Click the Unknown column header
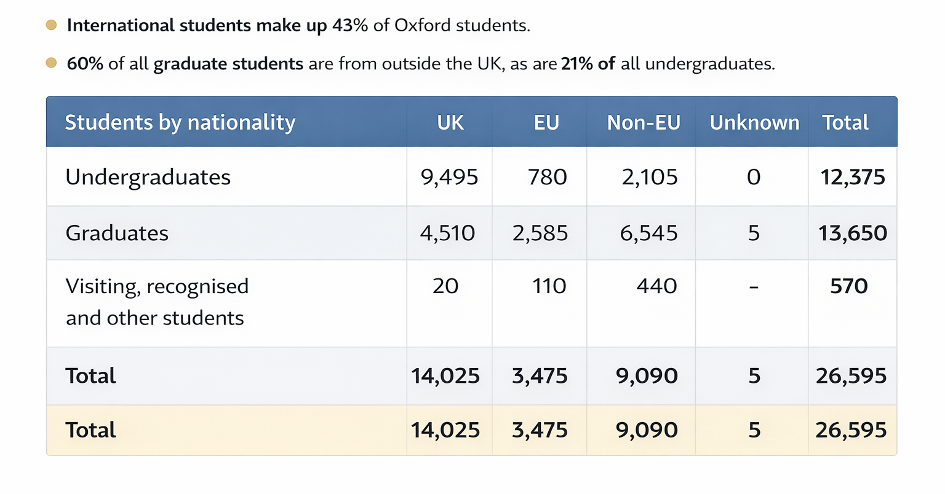 pos(754,122)
